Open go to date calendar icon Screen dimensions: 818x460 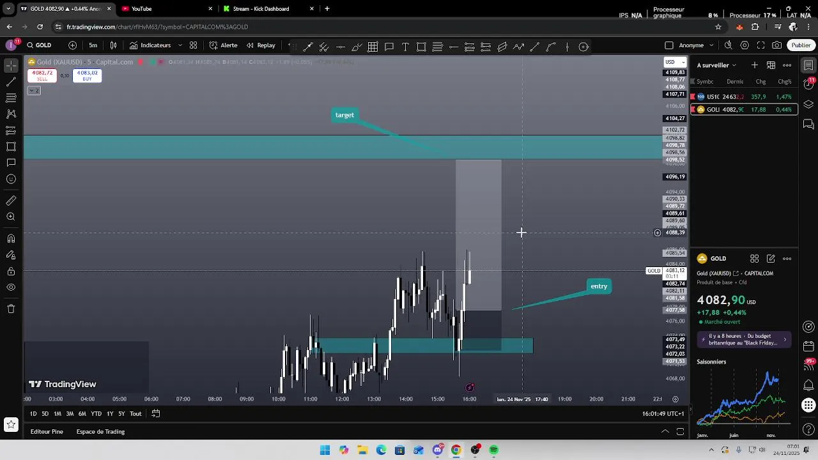[156, 414]
